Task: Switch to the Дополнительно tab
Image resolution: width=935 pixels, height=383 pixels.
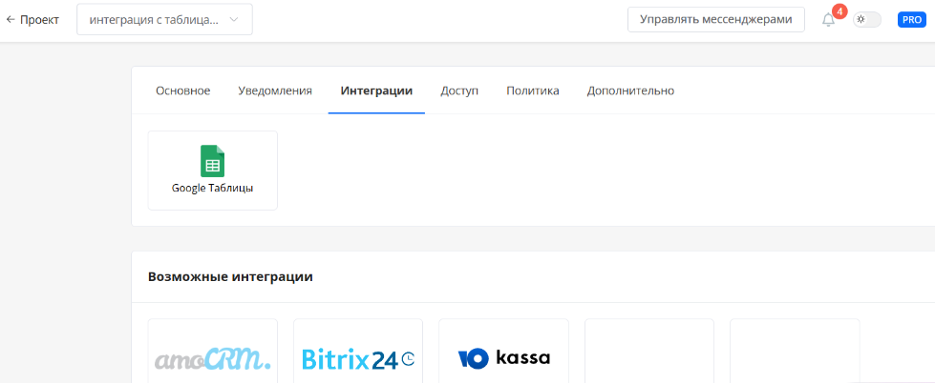Action: coord(630,91)
